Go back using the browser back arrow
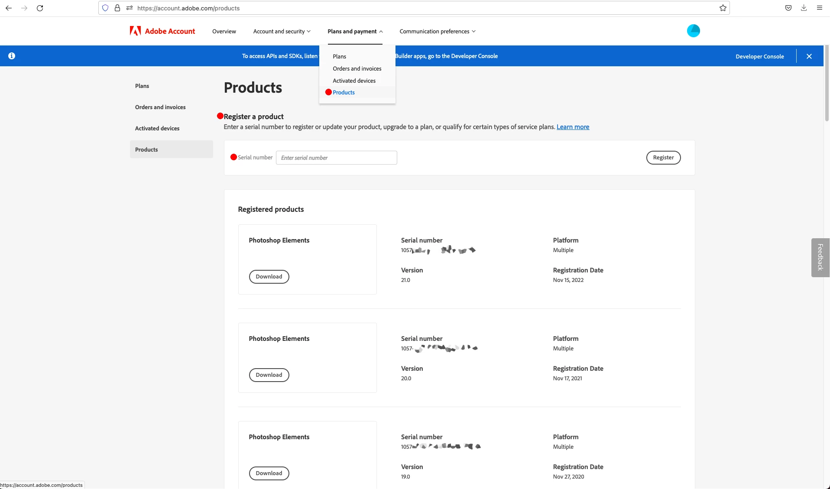The height and width of the screenshot is (489, 830). coord(9,8)
